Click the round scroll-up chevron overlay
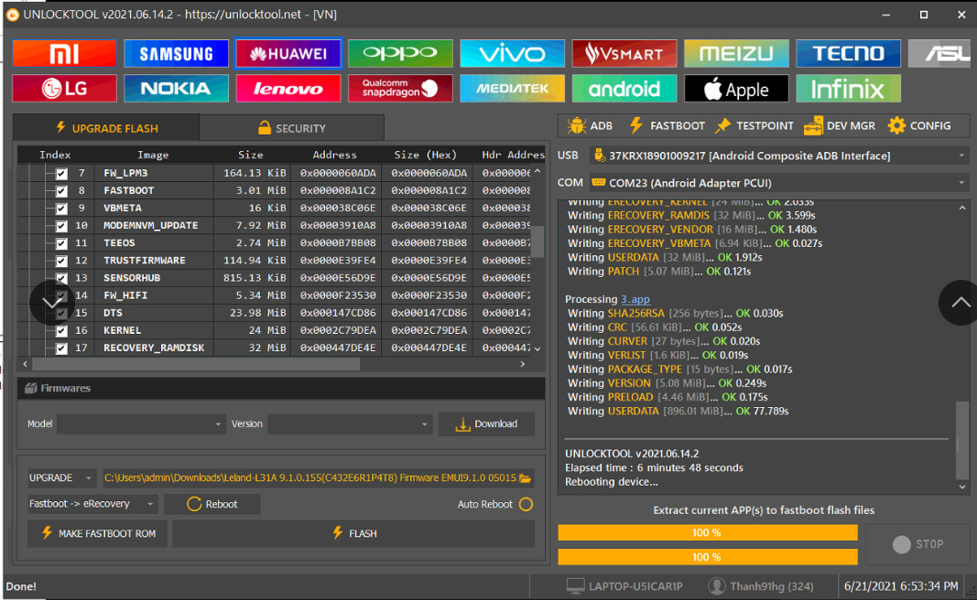 (960, 303)
